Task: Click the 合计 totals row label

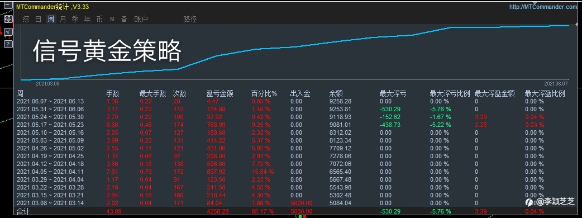Action: click(x=23, y=211)
